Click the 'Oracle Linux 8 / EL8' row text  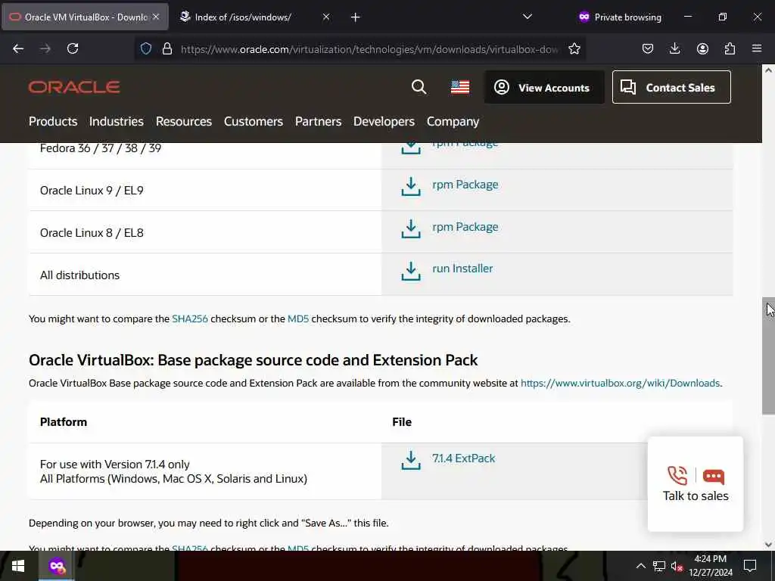click(x=92, y=233)
